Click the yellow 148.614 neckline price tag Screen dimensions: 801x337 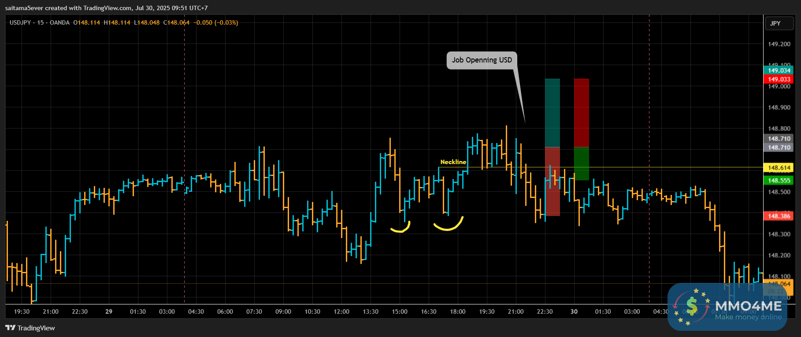click(x=779, y=168)
